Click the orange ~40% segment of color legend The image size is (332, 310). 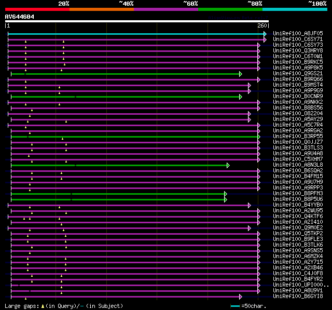pos(102,9)
